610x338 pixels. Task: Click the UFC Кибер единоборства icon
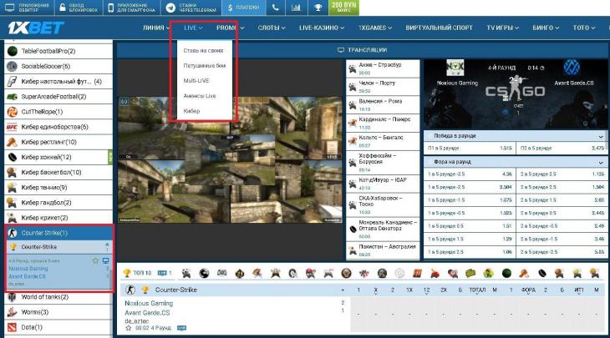[12, 127]
